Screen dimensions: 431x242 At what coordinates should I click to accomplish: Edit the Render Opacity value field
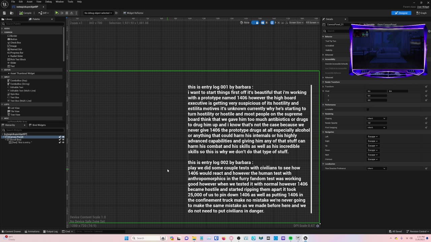pos(376,123)
